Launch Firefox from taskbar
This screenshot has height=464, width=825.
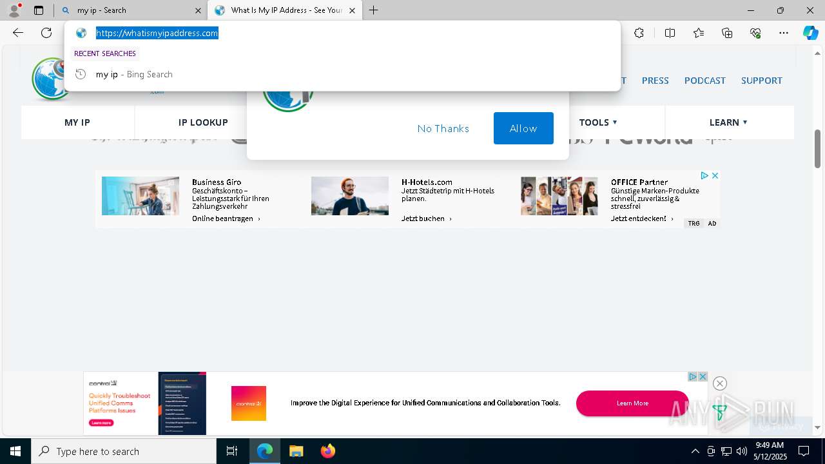pos(327,451)
